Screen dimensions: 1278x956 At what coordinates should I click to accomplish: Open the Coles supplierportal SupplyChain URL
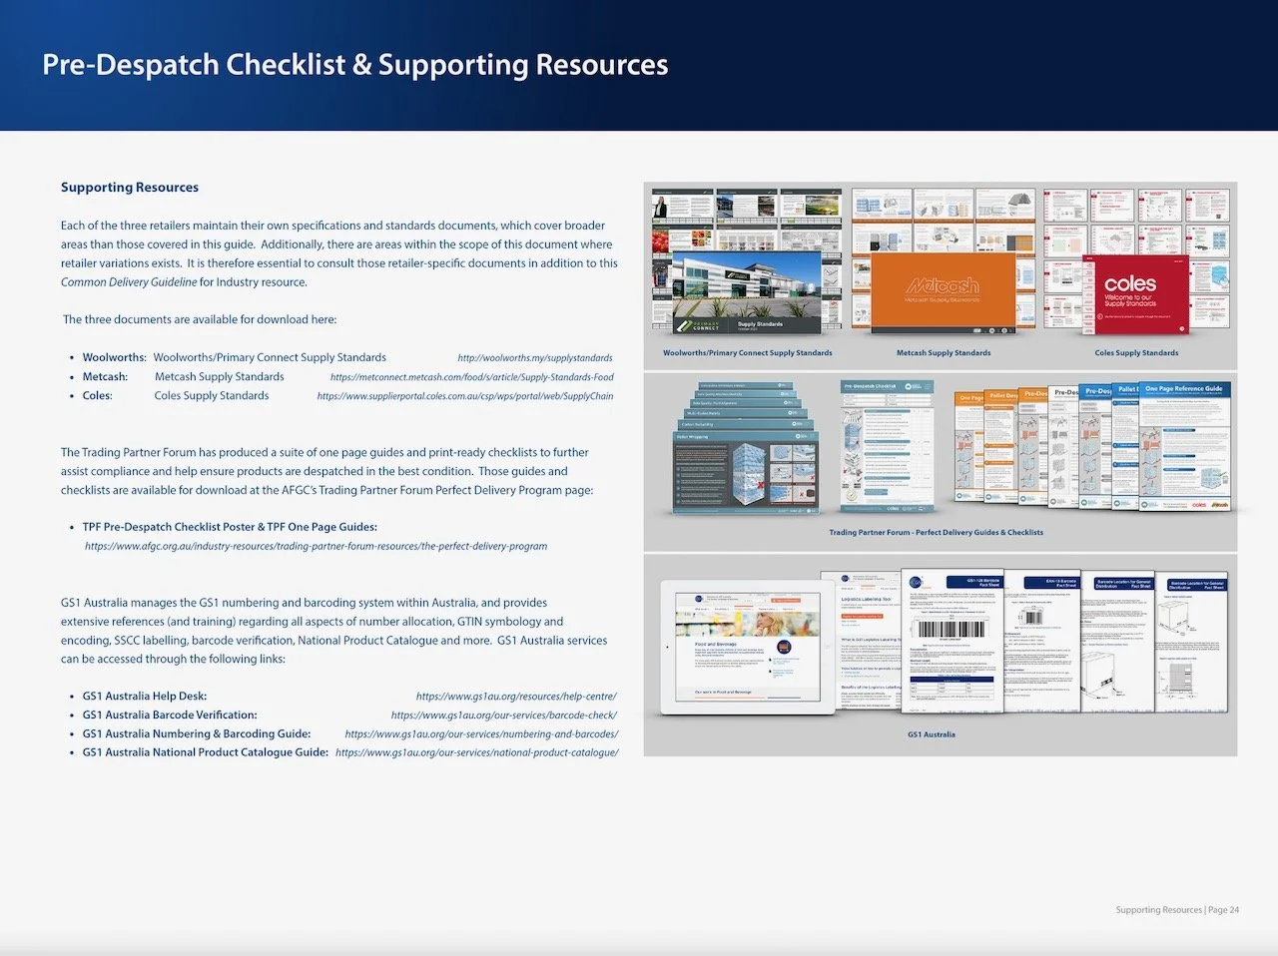pos(465,396)
